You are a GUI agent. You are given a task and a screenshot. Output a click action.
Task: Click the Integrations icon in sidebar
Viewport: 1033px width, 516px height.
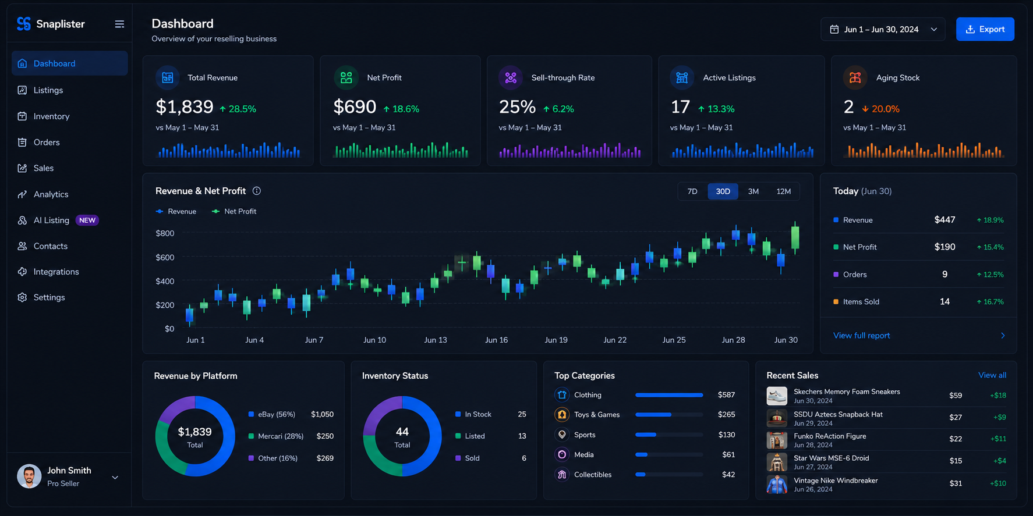tap(22, 272)
